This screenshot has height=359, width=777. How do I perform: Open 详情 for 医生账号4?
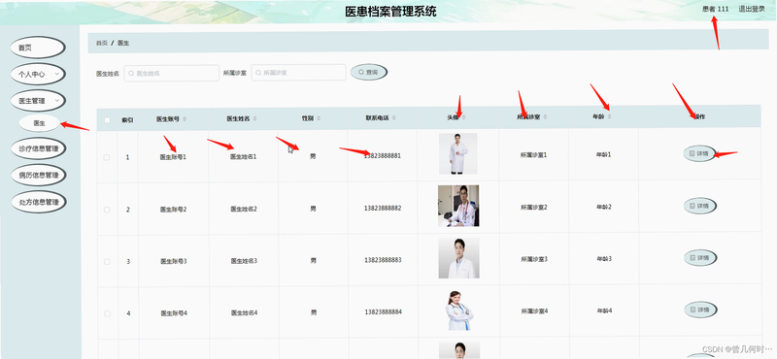[700, 310]
